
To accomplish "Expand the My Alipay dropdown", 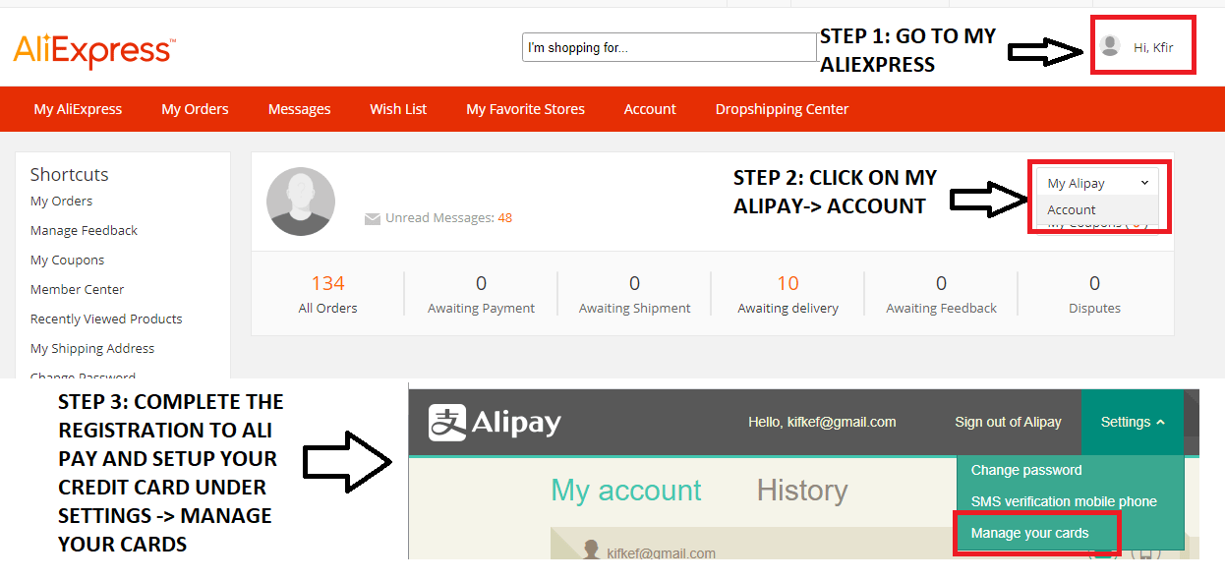I will tap(1097, 183).
